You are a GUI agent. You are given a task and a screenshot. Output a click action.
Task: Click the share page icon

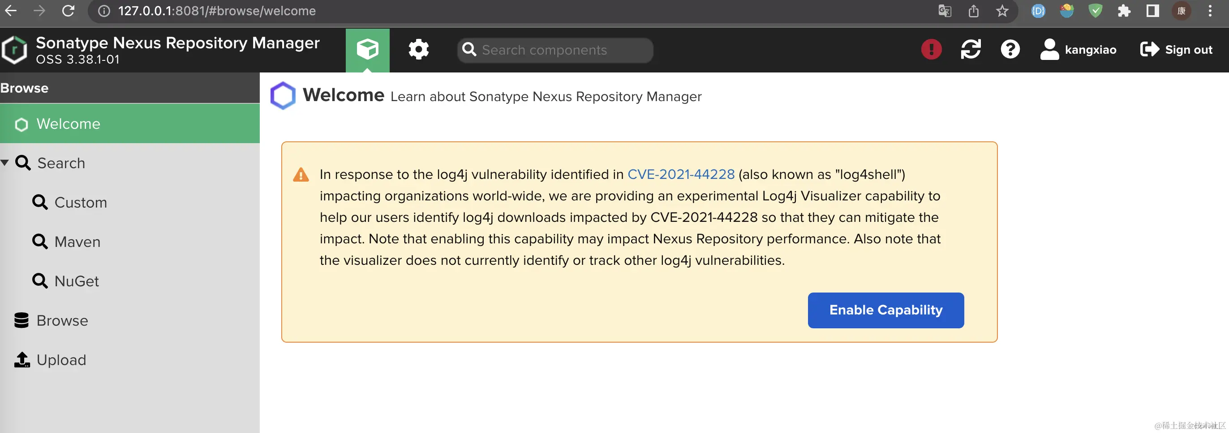pyautogui.click(x=973, y=11)
